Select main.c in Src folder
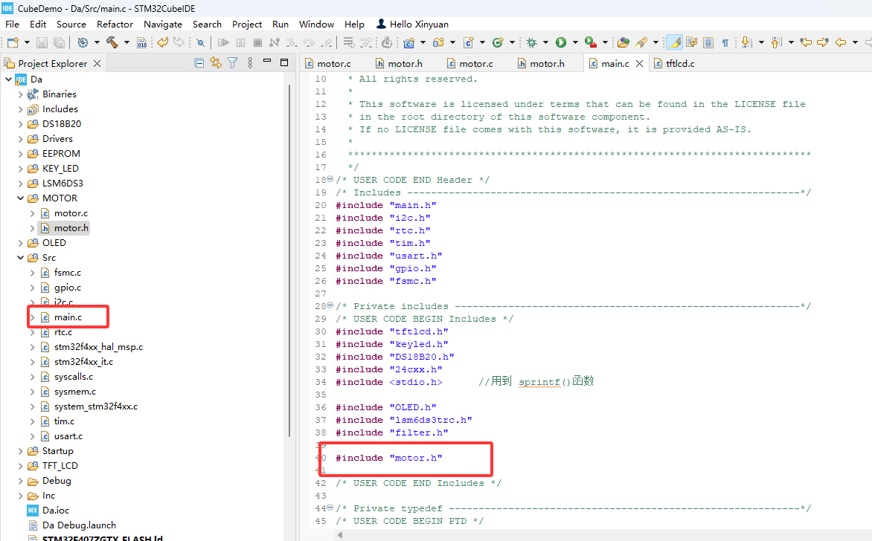Screen dimensions: 872x541 tap(68, 317)
